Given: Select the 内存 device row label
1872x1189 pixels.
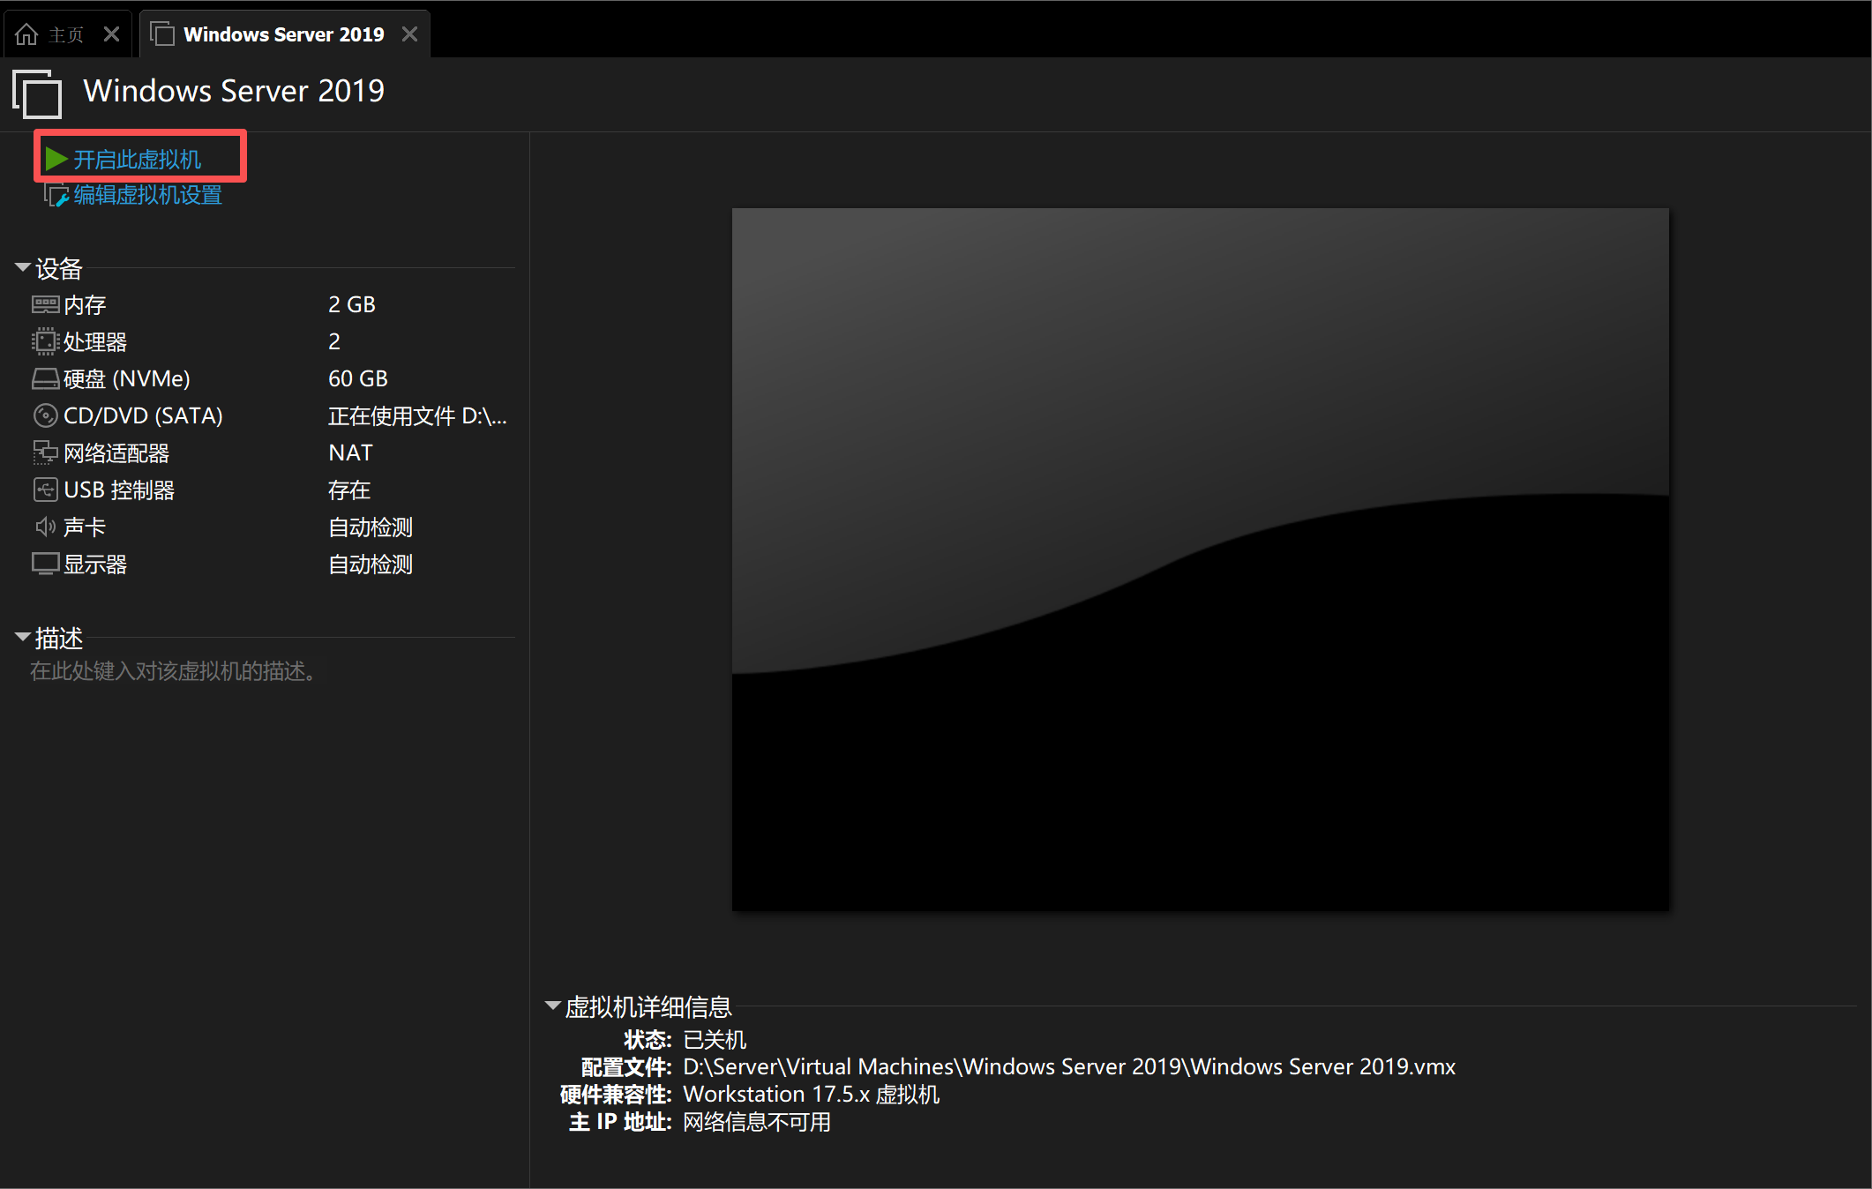Looking at the screenshot, I should (85, 305).
